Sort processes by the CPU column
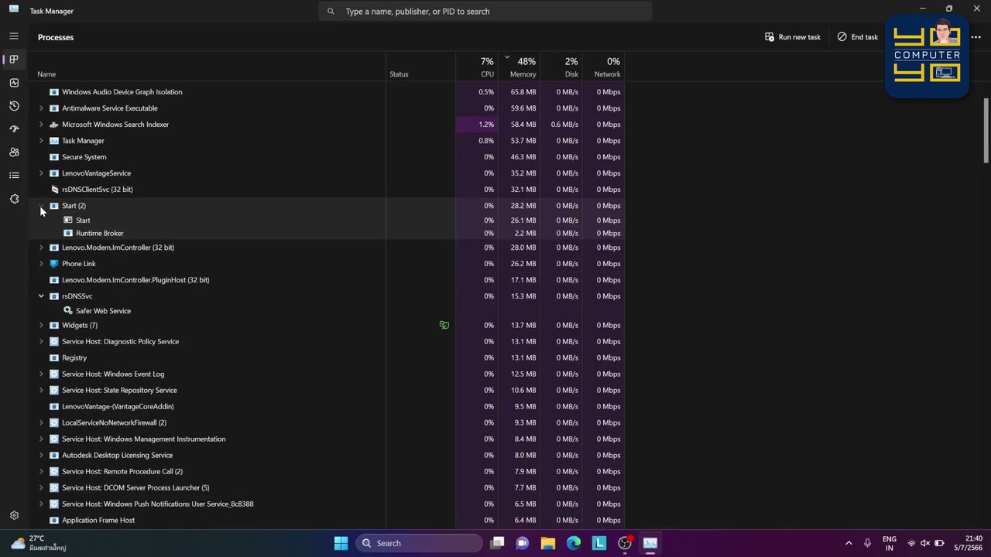991x557 pixels. pyautogui.click(x=477, y=67)
